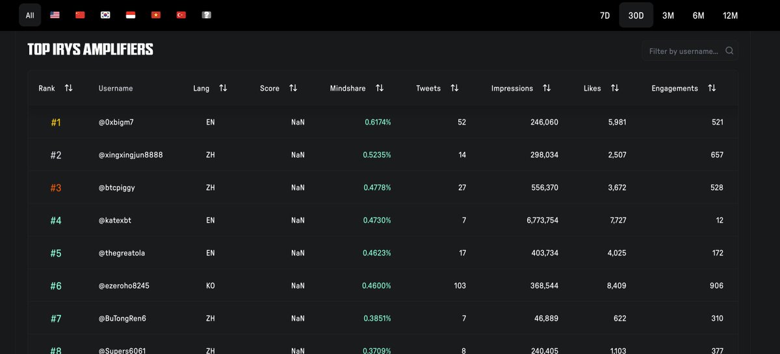780x354 pixels.
Task: Filter by the South Korea flag
Action: coord(105,15)
